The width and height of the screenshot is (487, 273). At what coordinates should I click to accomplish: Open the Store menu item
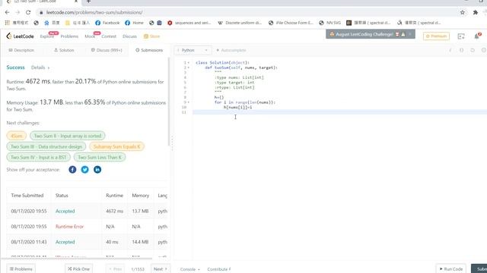pos(151,36)
